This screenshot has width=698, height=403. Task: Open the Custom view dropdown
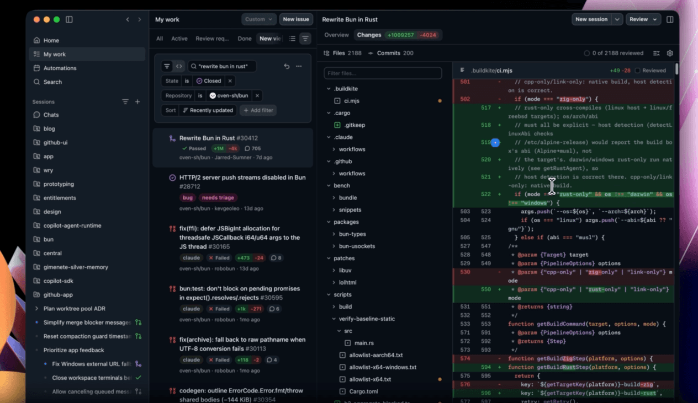coord(259,19)
